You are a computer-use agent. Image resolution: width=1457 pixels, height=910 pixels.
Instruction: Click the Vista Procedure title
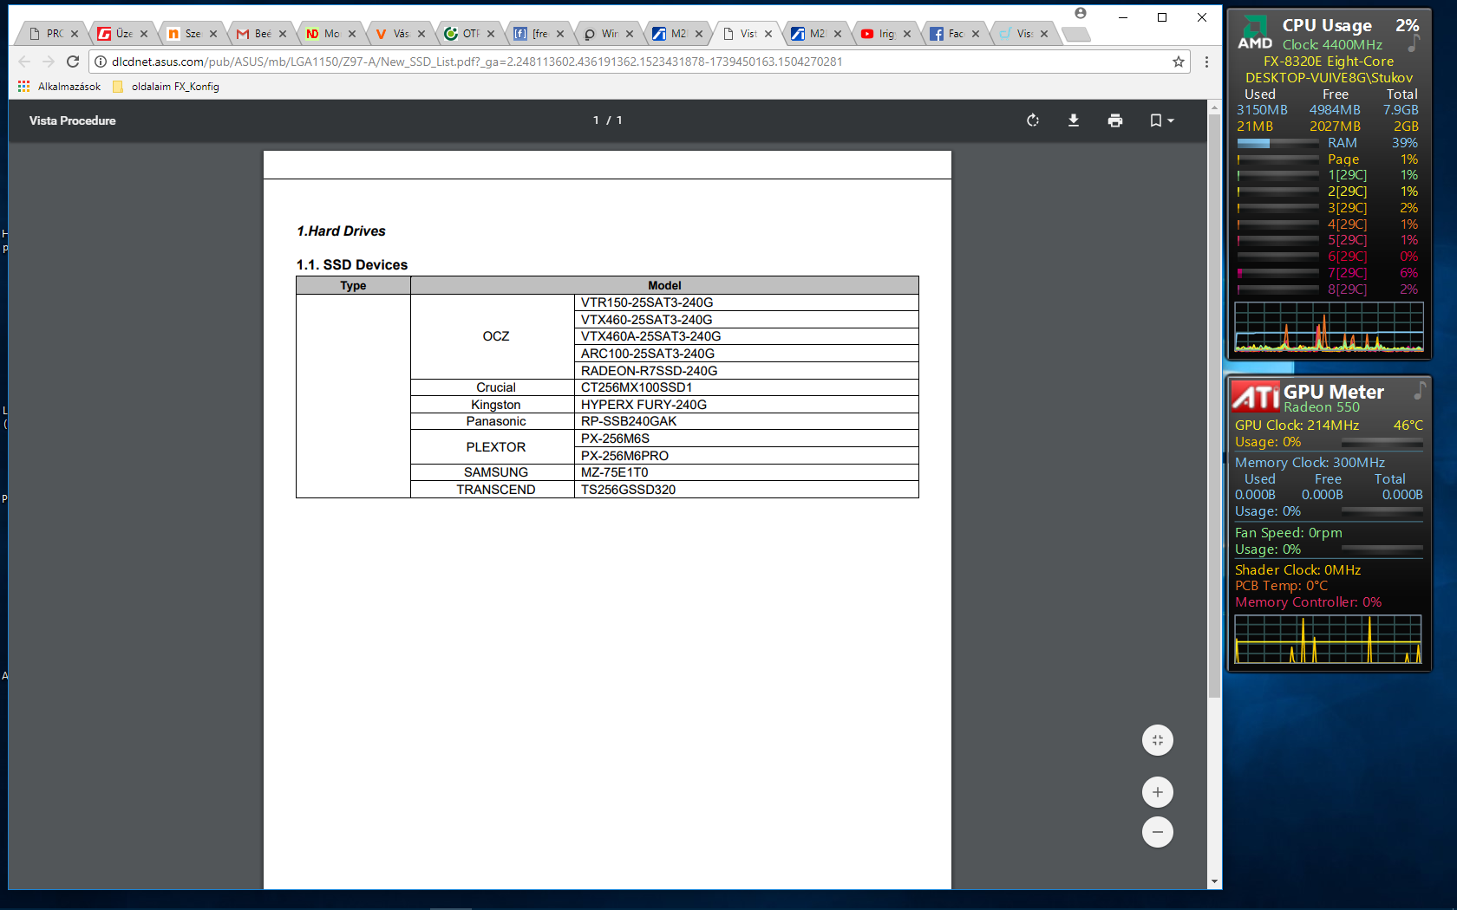(72, 120)
